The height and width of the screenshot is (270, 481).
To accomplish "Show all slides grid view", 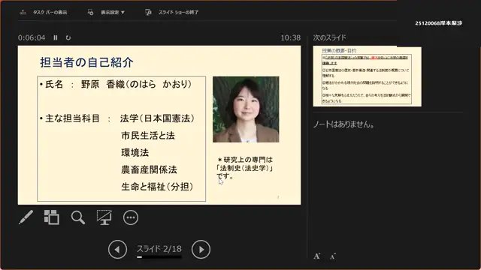I will click(52, 217).
